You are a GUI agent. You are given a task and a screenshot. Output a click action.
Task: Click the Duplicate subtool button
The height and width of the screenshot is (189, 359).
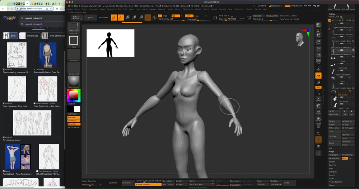point(335,136)
